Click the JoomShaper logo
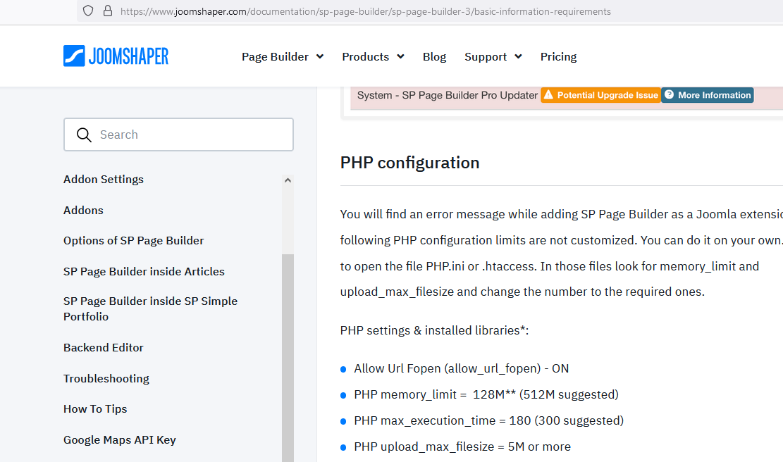 pyautogui.click(x=116, y=56)
